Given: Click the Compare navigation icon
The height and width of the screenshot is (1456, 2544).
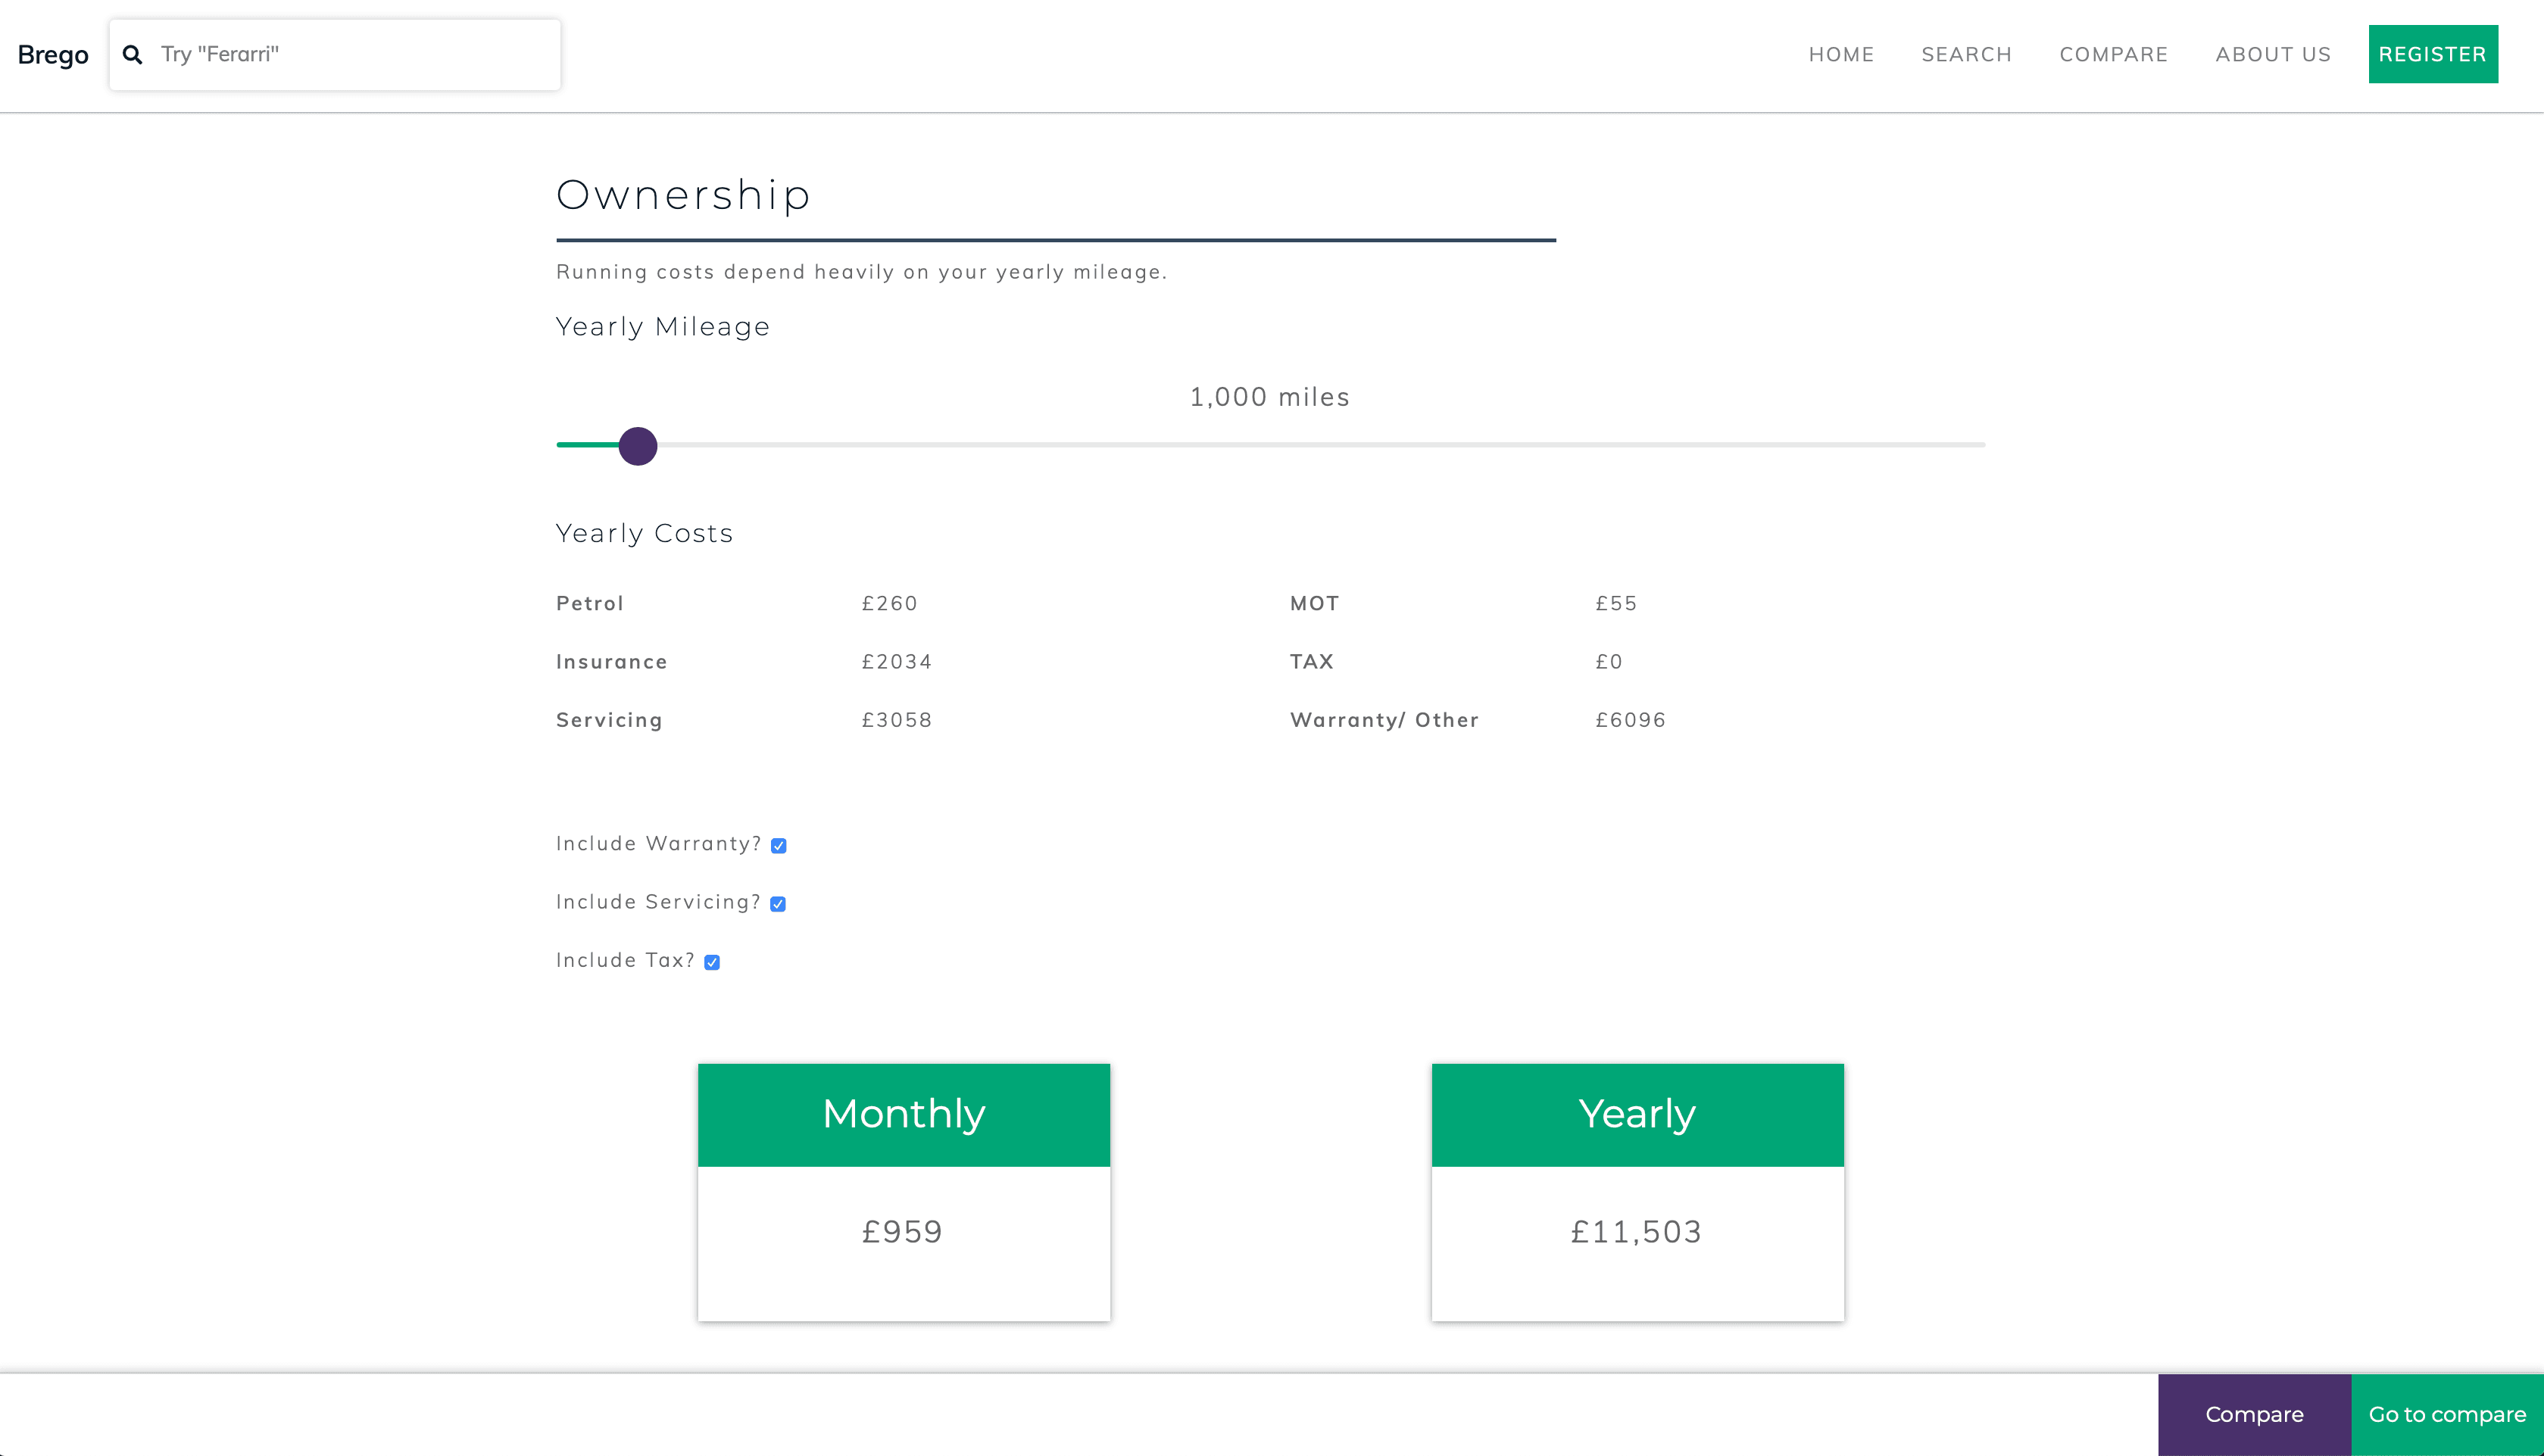Looking at the screenshot, I should tap(2114, 54).
